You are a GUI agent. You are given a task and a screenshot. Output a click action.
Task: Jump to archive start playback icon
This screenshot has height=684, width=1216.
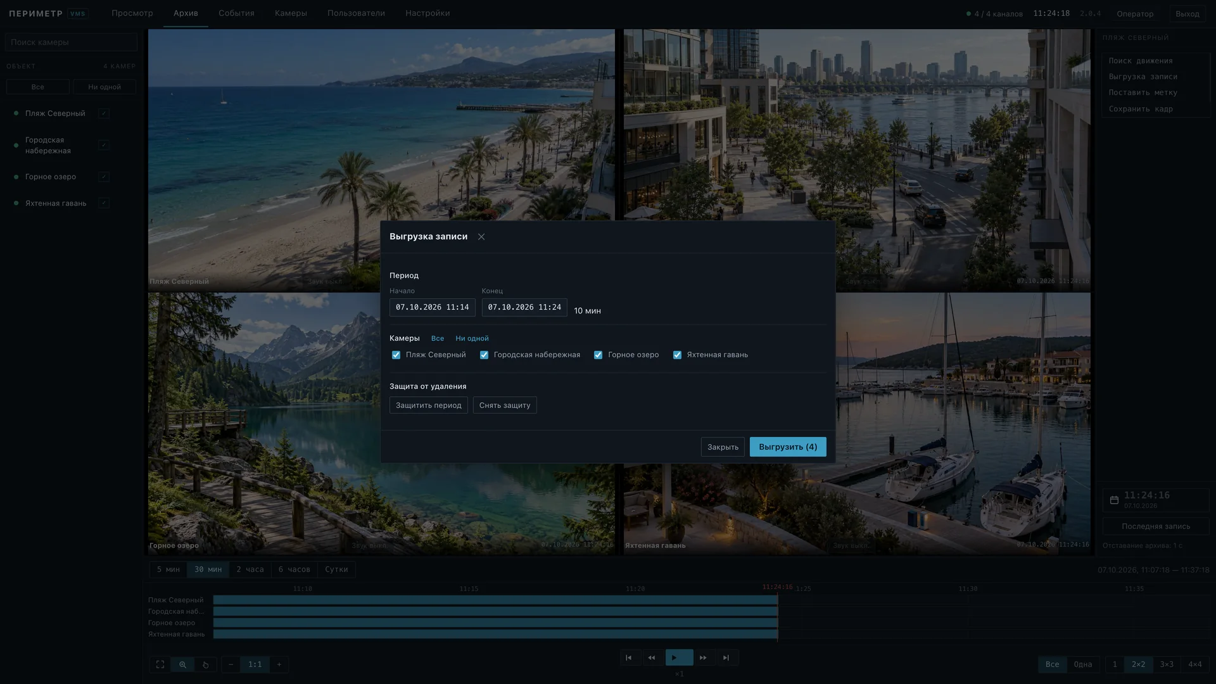(x=629, y=657)
